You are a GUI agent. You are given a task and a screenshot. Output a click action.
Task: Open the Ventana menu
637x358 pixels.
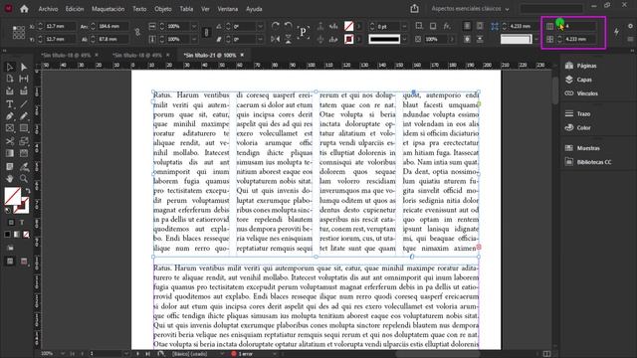228,9
